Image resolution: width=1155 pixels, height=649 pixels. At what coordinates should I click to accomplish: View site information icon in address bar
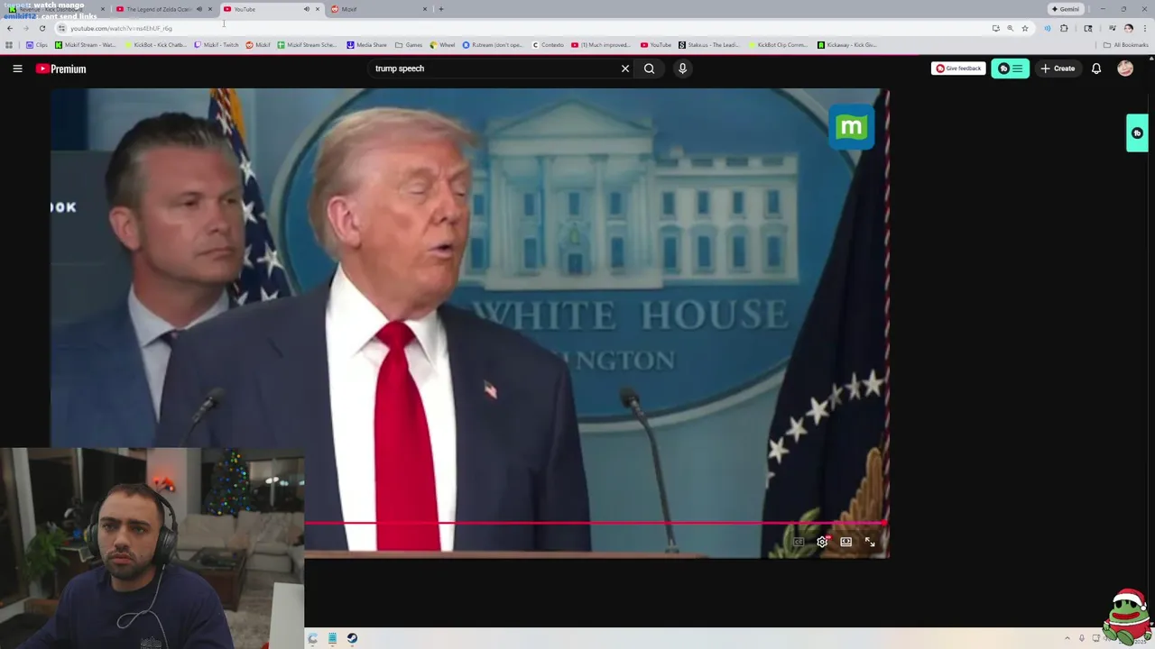61,28
